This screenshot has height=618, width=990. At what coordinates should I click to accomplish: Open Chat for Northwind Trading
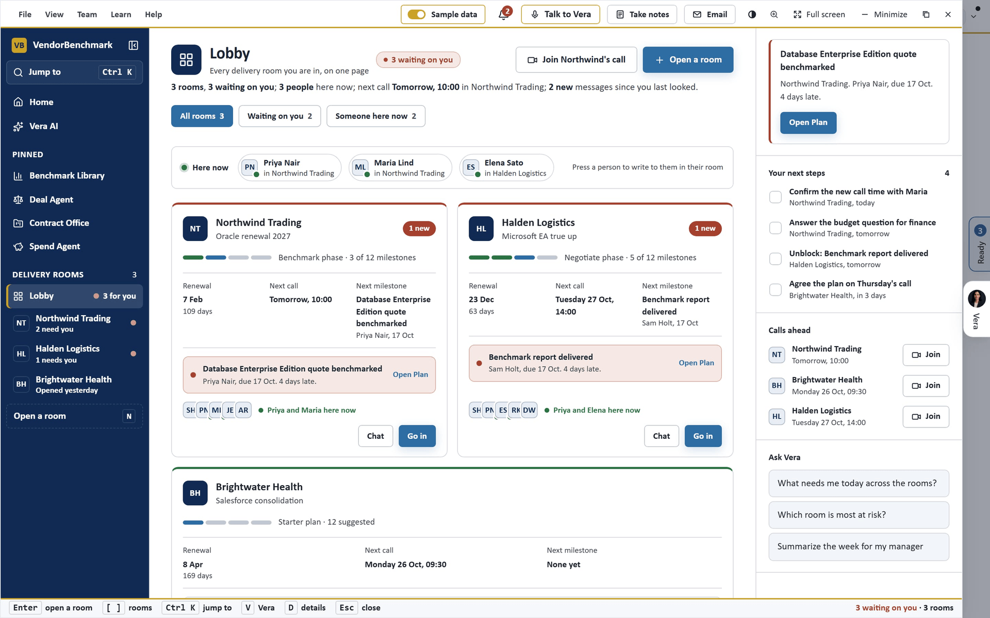375,436
